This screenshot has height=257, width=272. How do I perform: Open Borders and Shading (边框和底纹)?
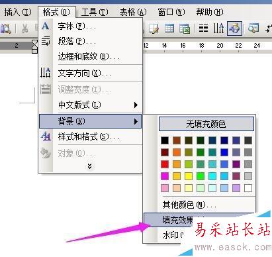pyautogui.click(x=91, y=56)
